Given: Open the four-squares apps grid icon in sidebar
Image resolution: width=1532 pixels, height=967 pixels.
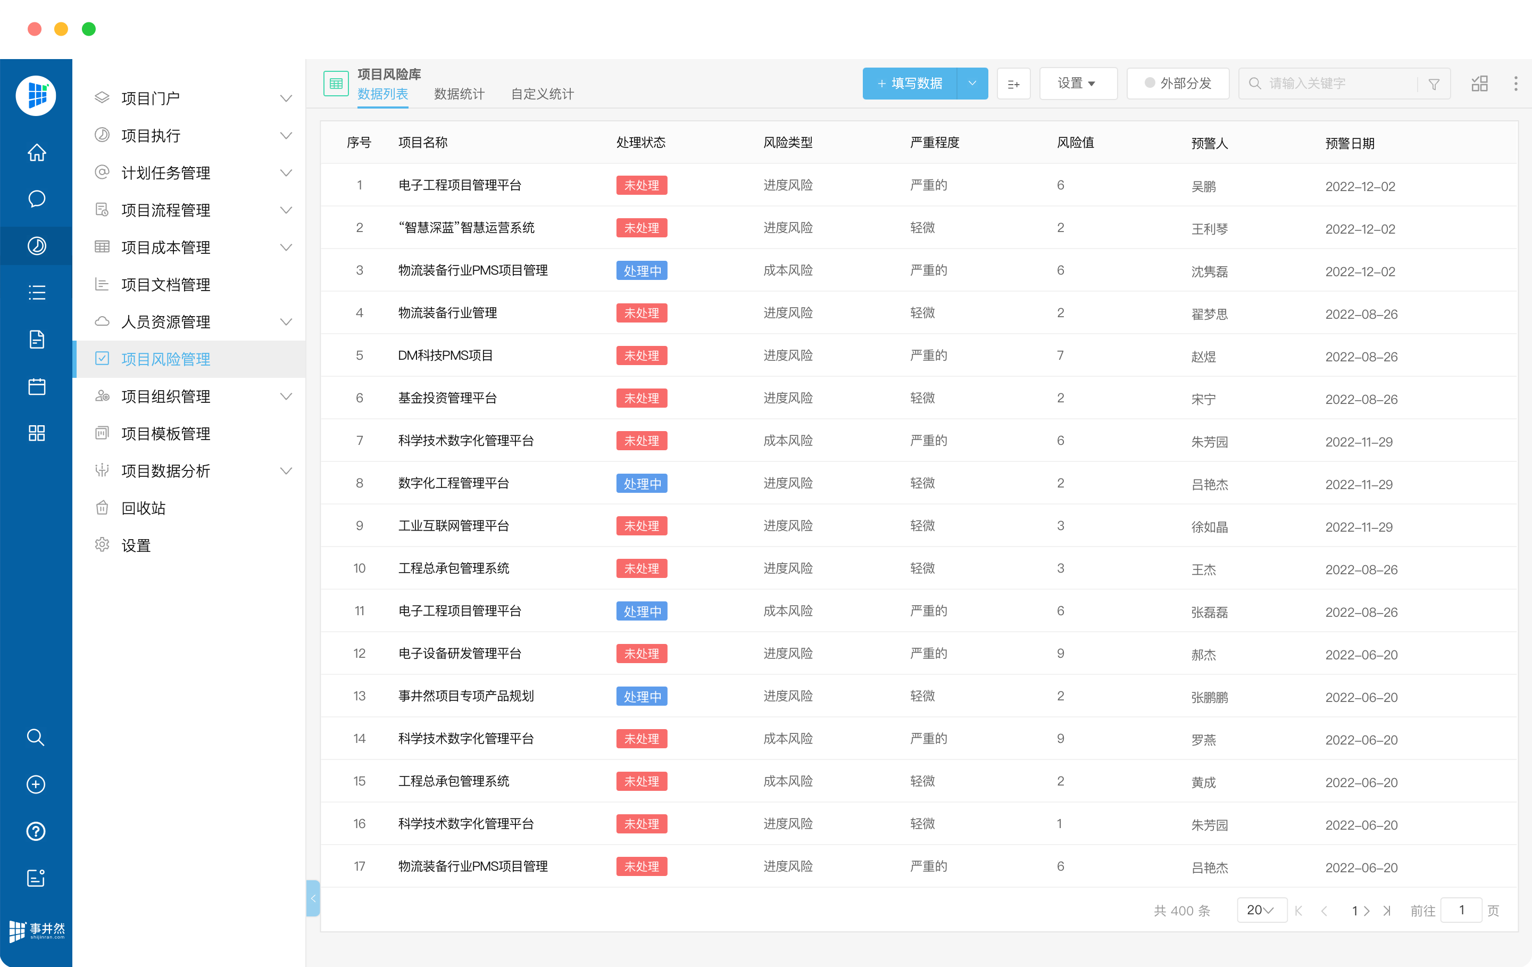Looking at the screenshot, I should click(36, 434).
